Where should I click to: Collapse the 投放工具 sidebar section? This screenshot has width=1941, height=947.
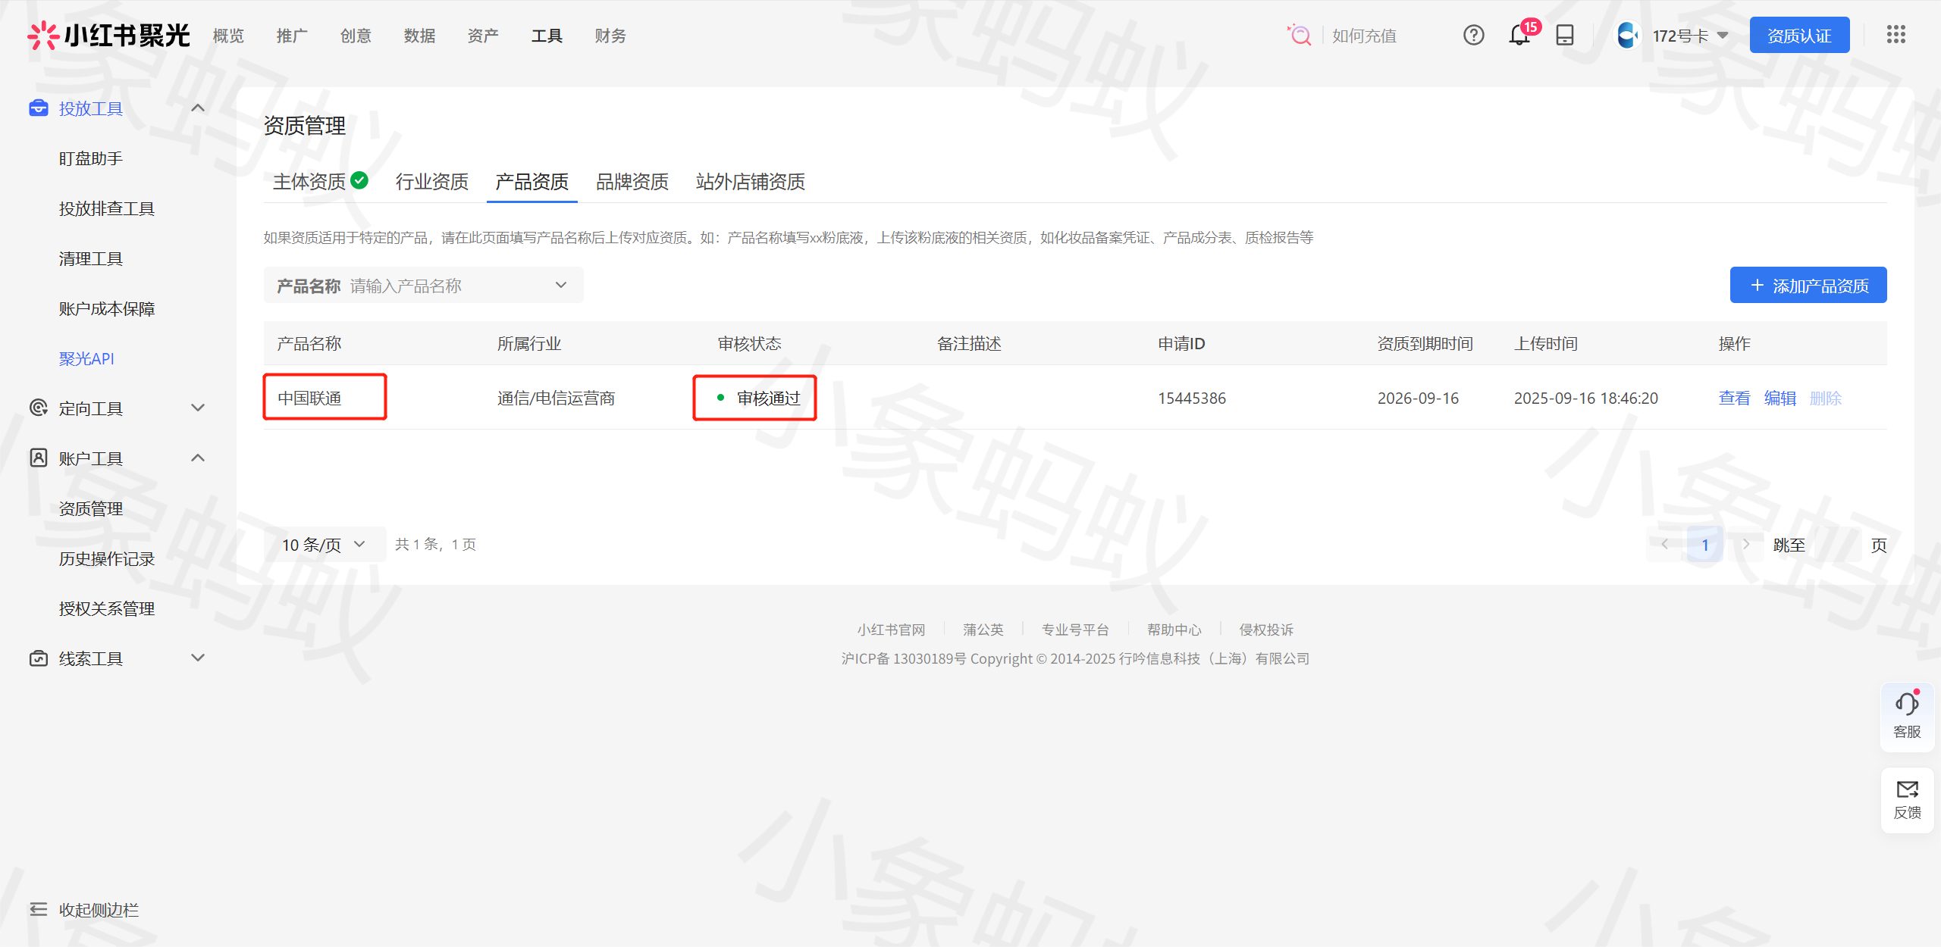tap(198, 108)
